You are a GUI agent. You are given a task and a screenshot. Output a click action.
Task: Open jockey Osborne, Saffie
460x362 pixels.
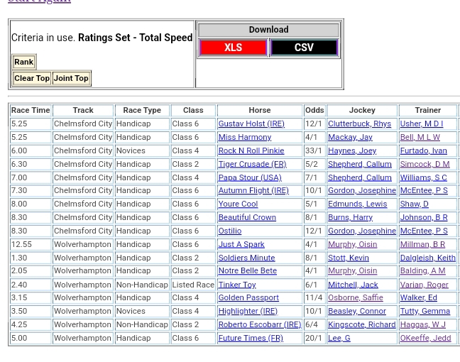[355, 298]
